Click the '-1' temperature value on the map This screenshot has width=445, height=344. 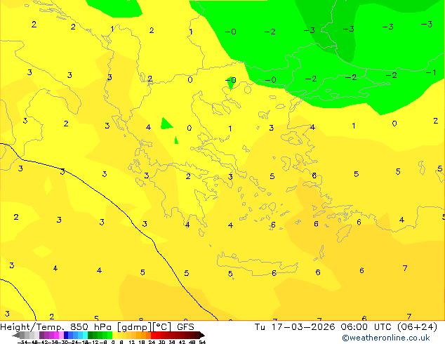point(431,72)
